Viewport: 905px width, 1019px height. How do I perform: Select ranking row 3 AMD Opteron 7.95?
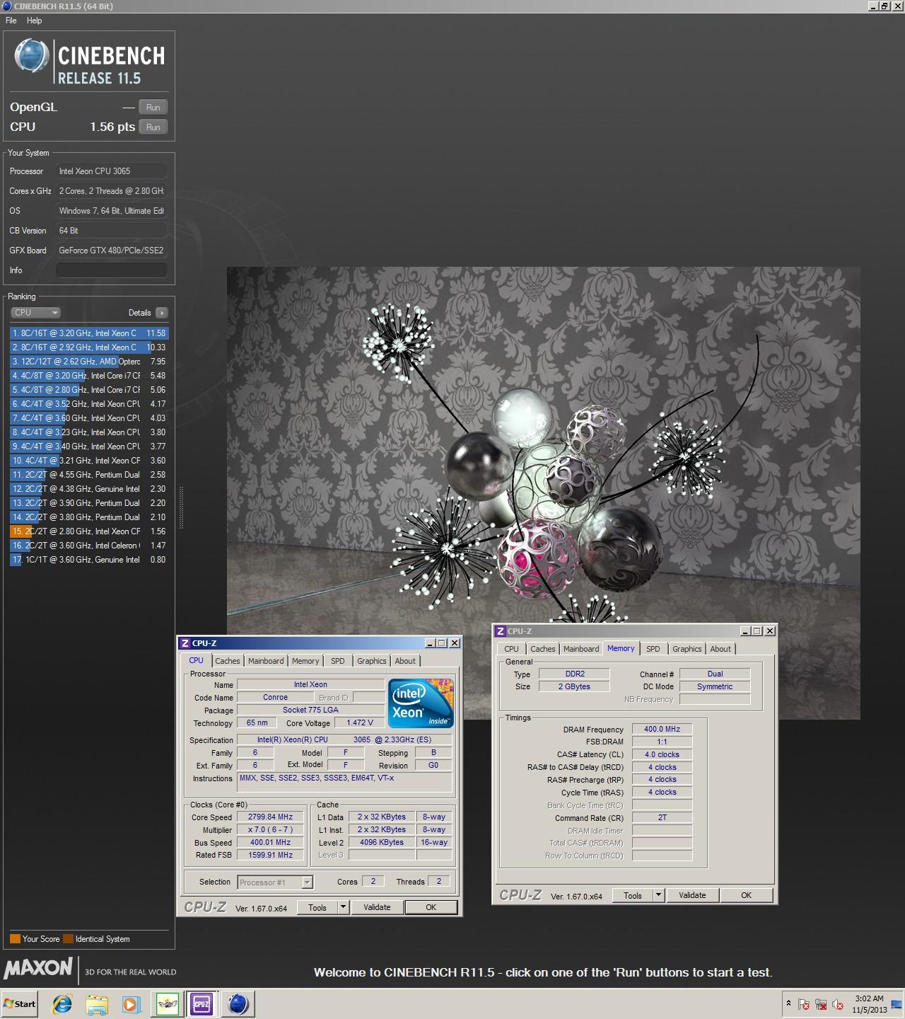[89, 362]
